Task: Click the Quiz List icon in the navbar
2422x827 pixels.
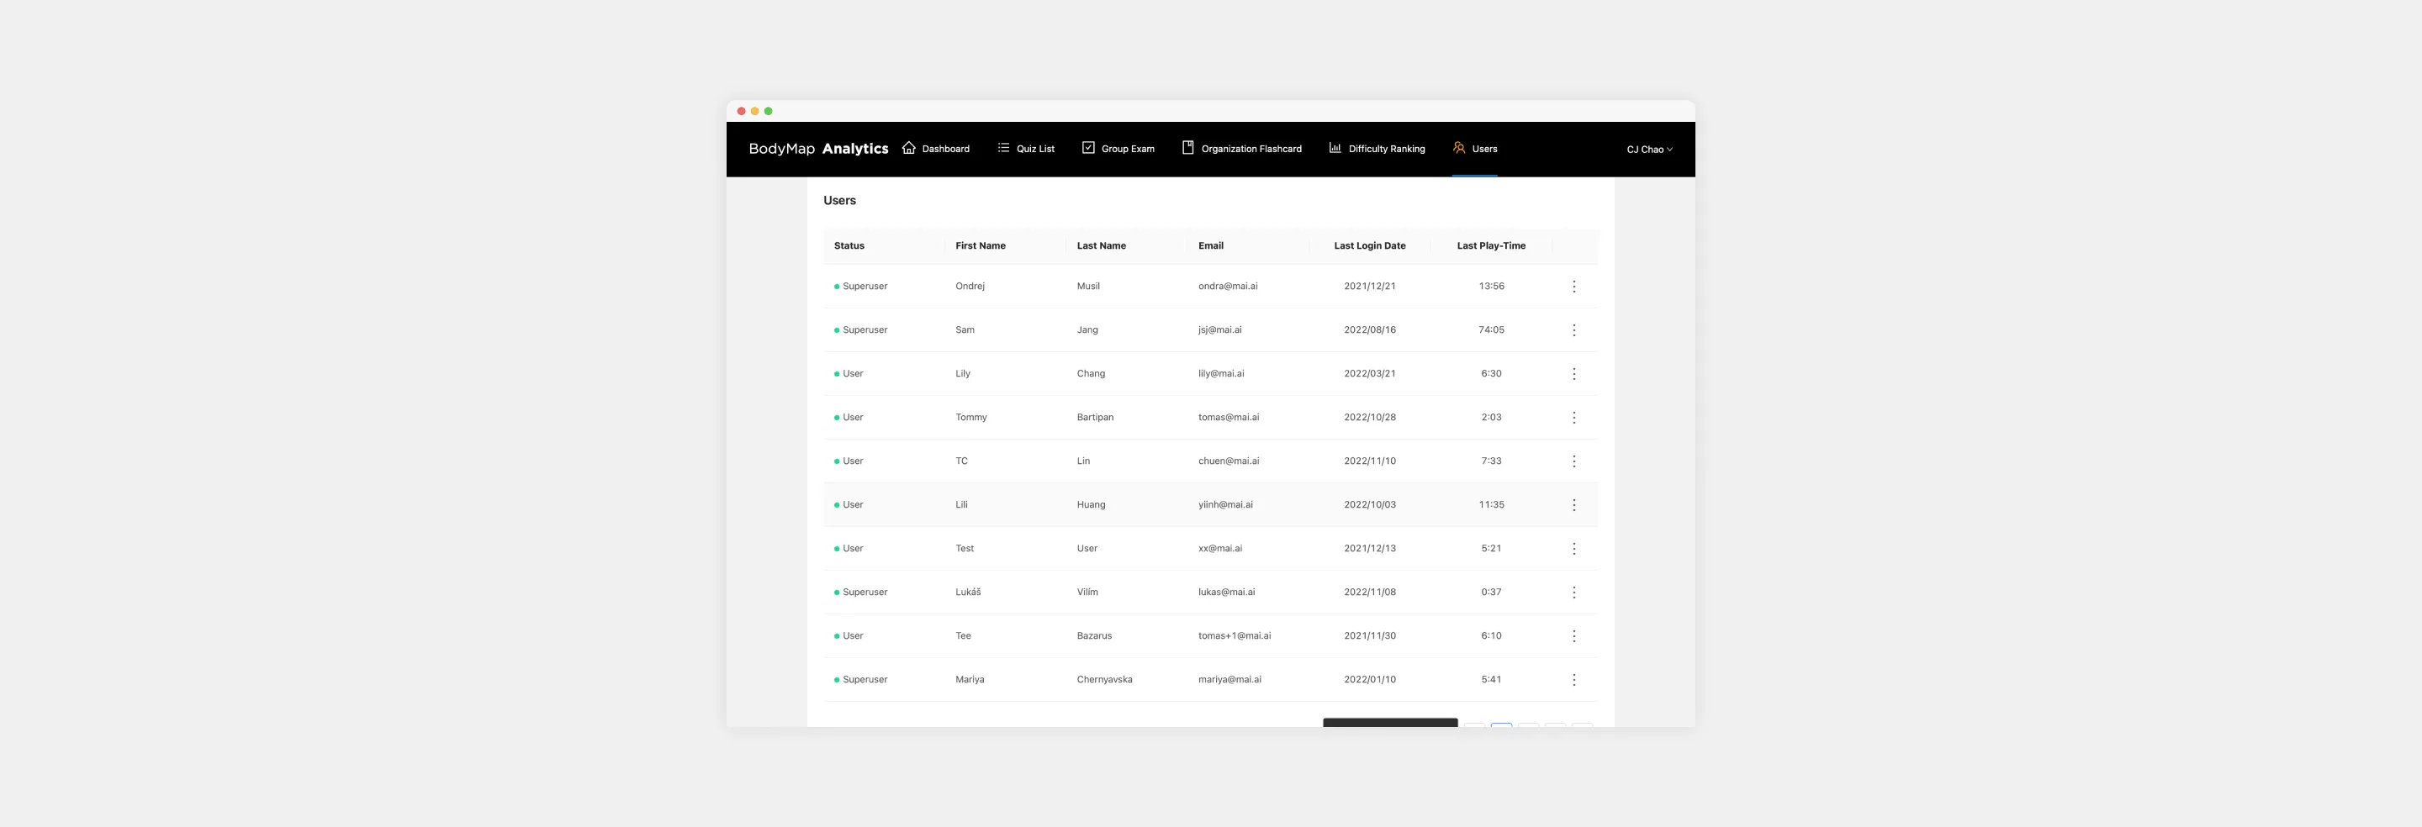Action: coord(1002,148)
